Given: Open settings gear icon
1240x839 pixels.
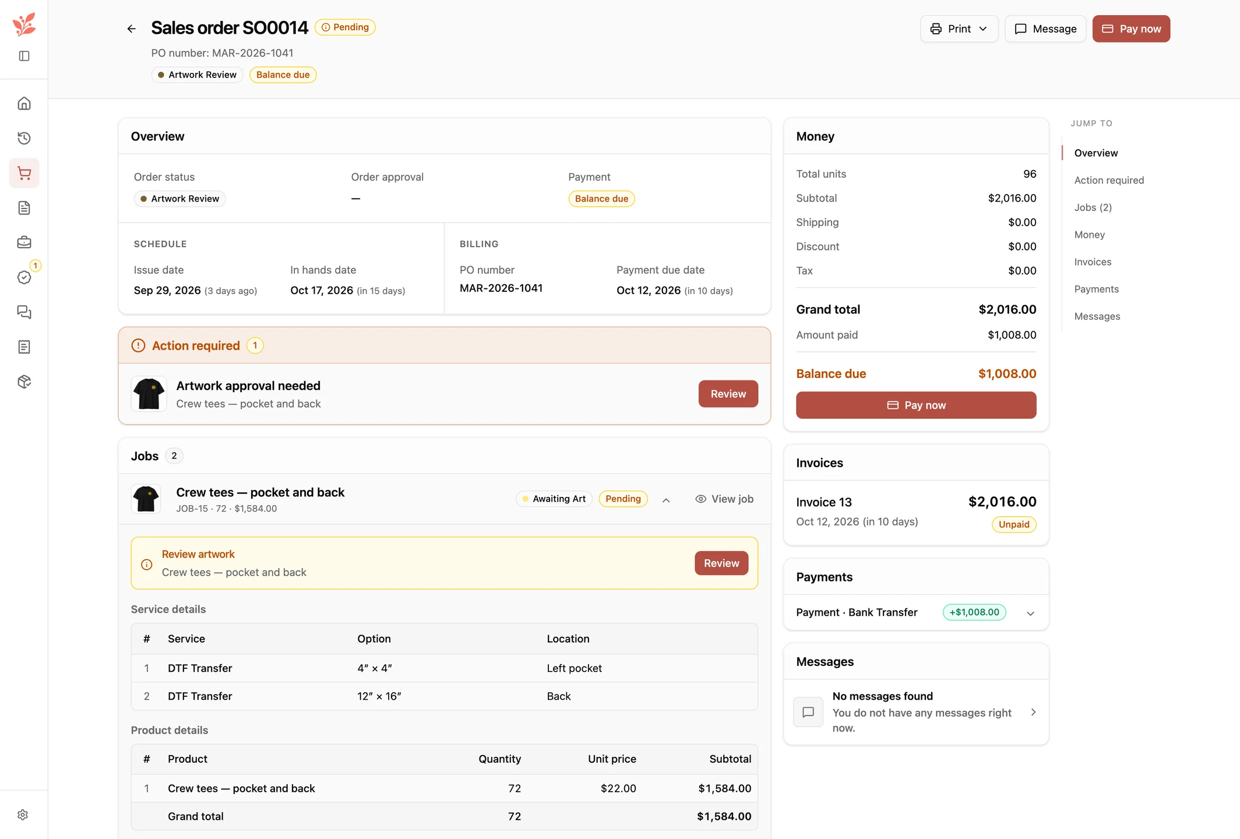Looking at the screenshot, I should pos(23,815).
